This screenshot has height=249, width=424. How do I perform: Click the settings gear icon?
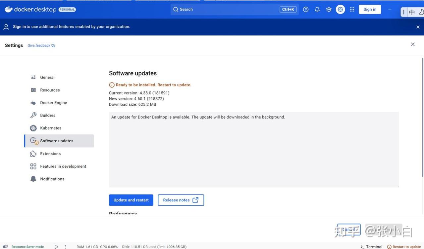pyautogui.click(x=340, y=10)
